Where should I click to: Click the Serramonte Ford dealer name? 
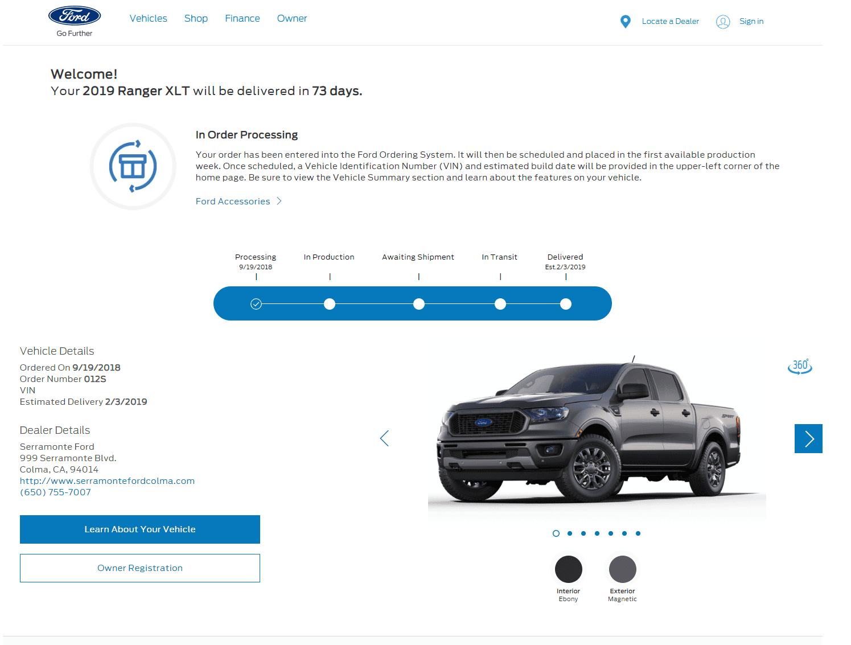pos(57,447)
